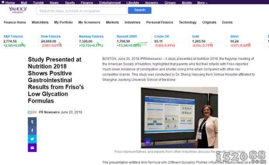269x165 pixels.
Task: Select the Finance Home tab
Action: [15, 22]
